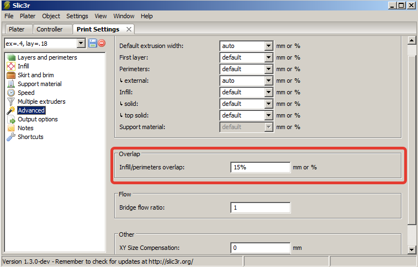This screenshot has height=267, width=418.
Task: Click Bridge flow ratio input field
Action: 261,207
